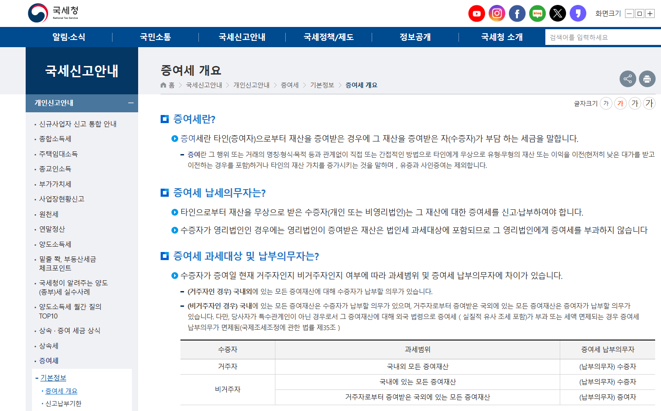Screen dimensions: 661x411
Task: Collapse the 기본정보 submenu in sidebar
Action: coord(53,378)
